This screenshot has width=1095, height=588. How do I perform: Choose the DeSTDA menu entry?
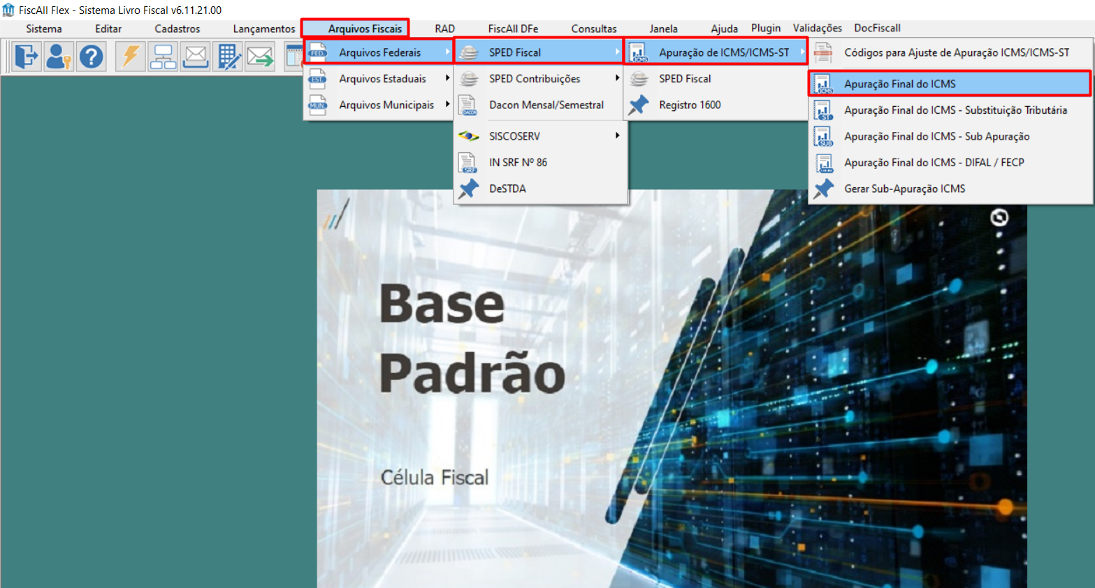click(x=539, y=189)
